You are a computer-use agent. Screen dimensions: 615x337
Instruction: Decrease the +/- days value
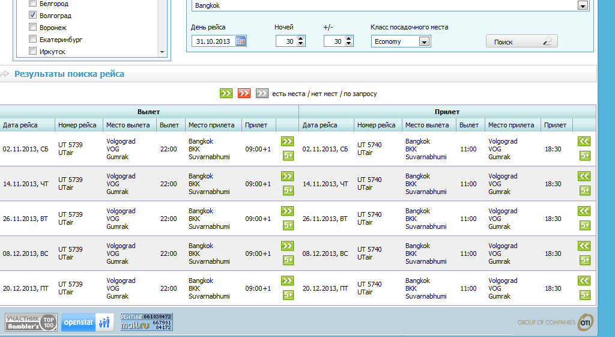pos(349,44)
